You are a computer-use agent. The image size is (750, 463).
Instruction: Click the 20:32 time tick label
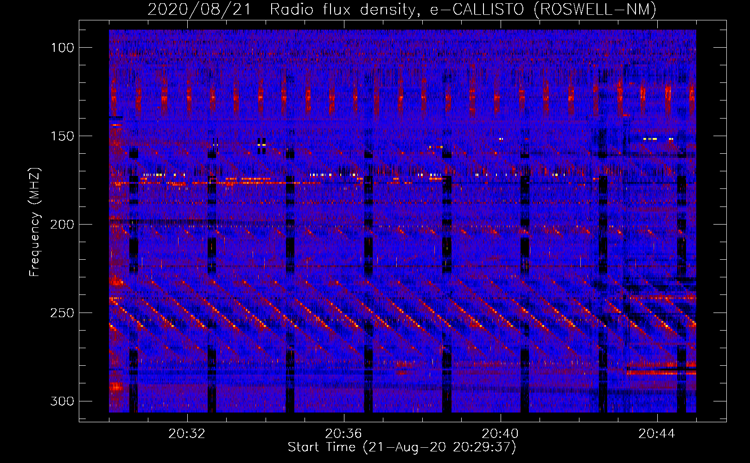[187, 434]
